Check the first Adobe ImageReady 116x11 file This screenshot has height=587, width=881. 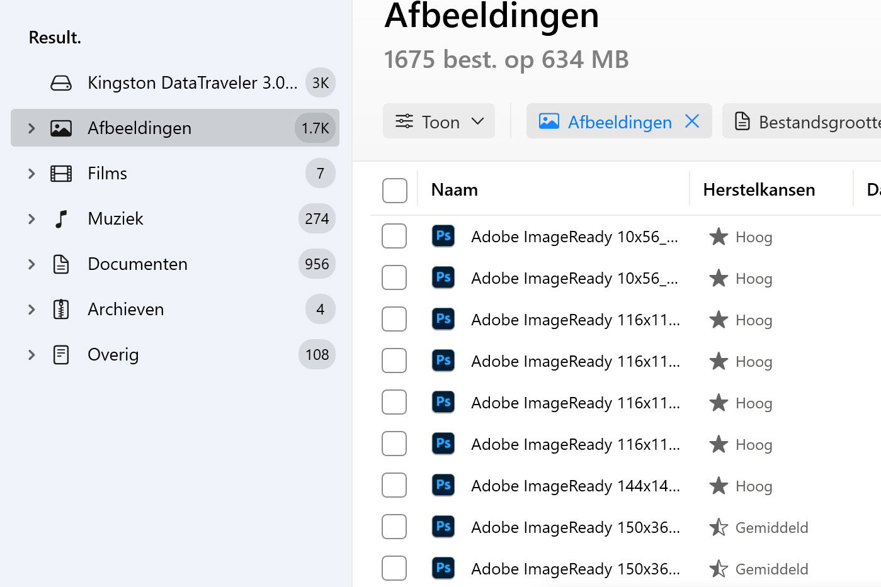coord(394,319)
